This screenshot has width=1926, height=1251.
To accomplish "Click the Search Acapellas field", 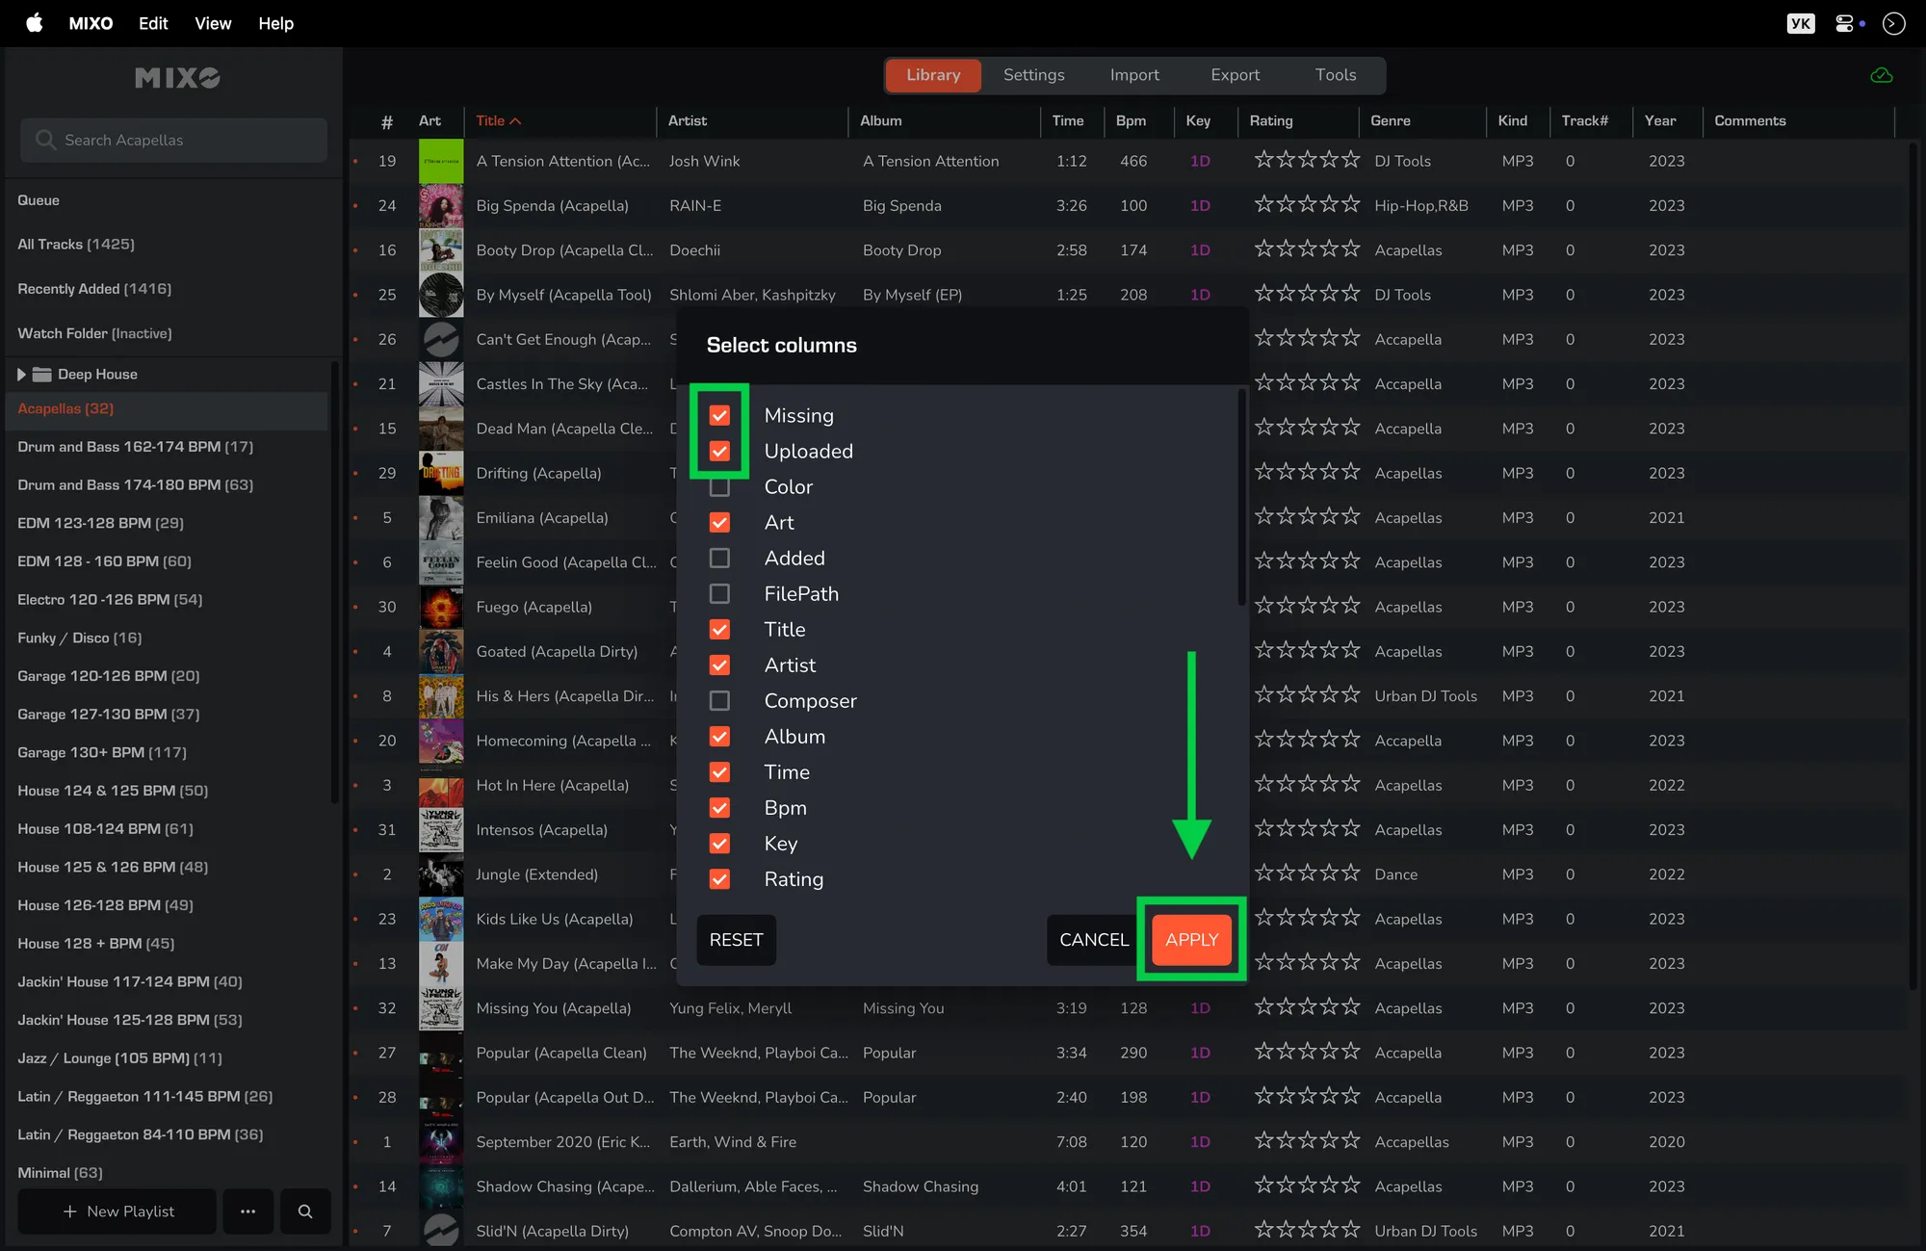I will tap(173, 141).
